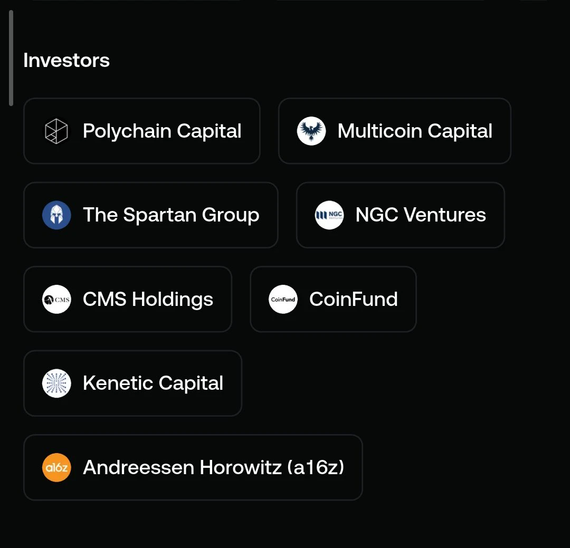The image size is (570, 548).
Task: Click the CoinFund circular logo
Action: pos(283,299)
